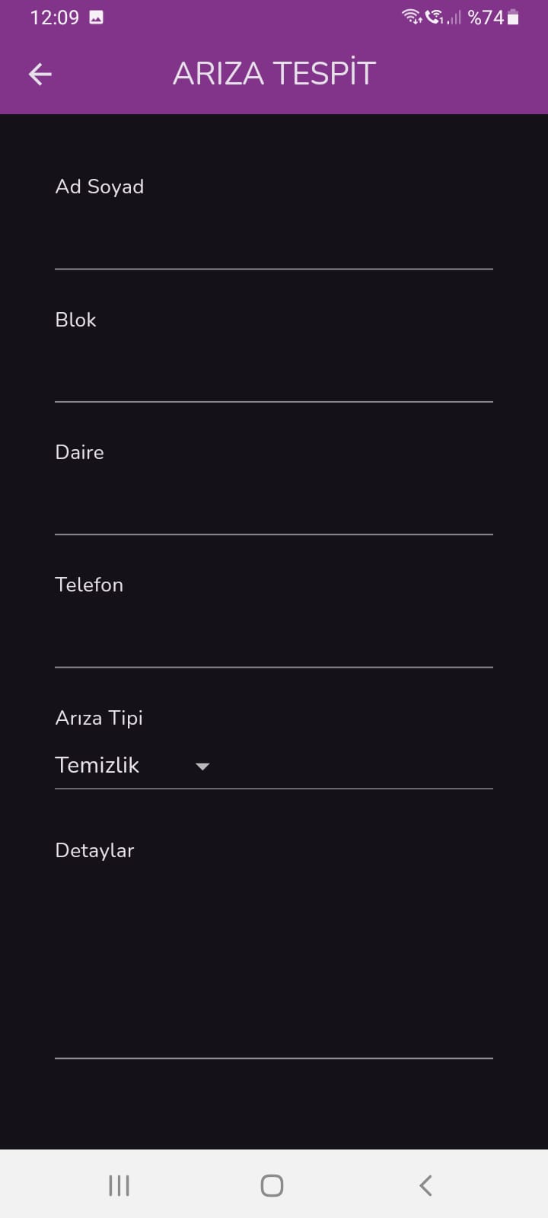Tap the back arrow in the header
Image resolution: width=548 pixels, height=1218 pixels.
click(40, 74)
